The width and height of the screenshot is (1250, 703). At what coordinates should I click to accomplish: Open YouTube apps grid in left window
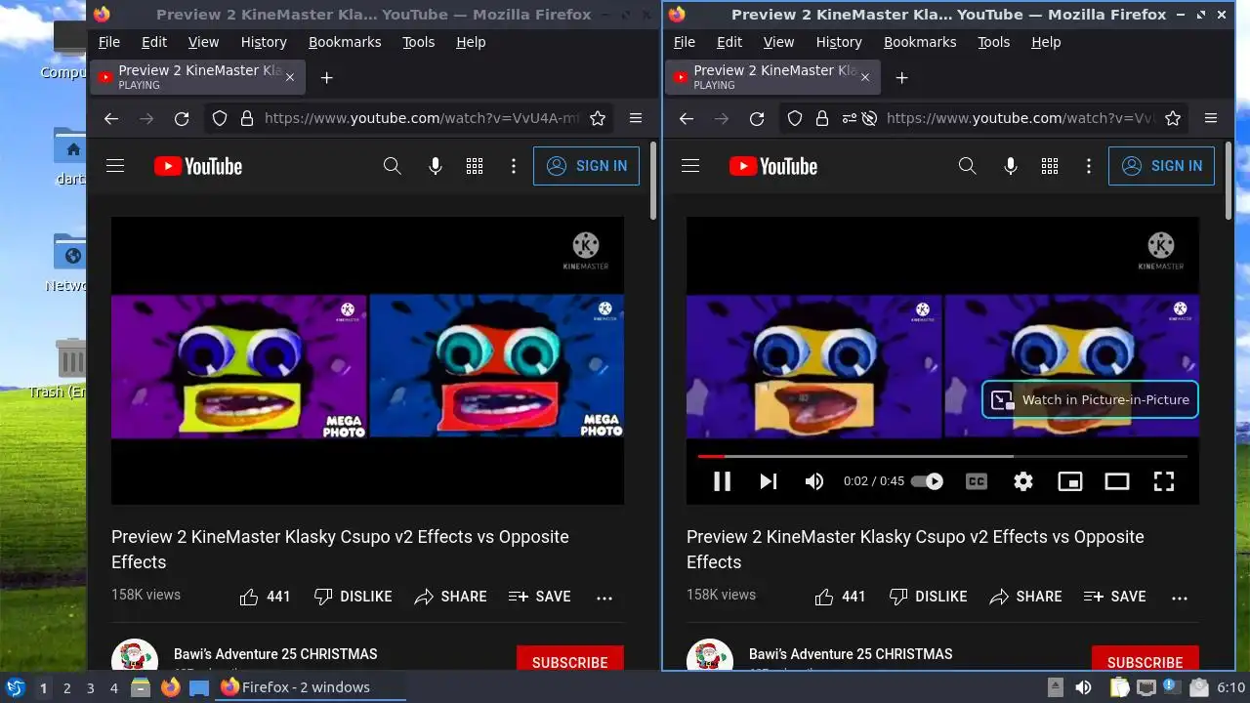(x=475, y=166)
